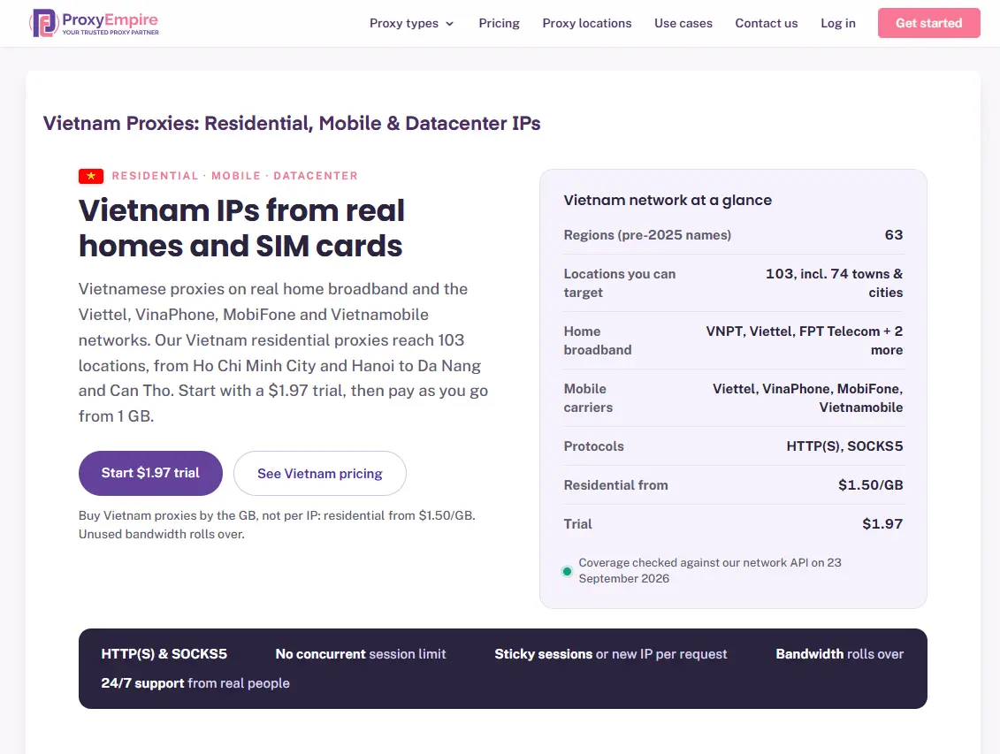
Task: Click the ProxyEmpire logo
Action: pyautogui.click(x=95, y=23)
